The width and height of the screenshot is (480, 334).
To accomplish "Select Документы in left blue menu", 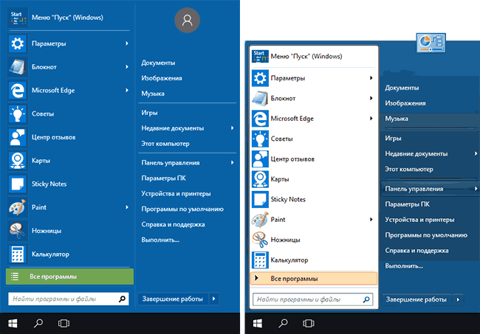I will (x=158, y=63).
